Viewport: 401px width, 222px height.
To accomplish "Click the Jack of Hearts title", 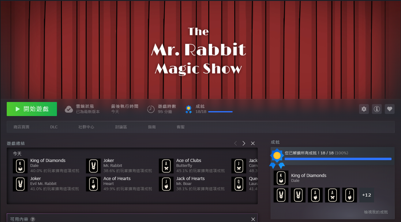I will (x=190, y=179).
